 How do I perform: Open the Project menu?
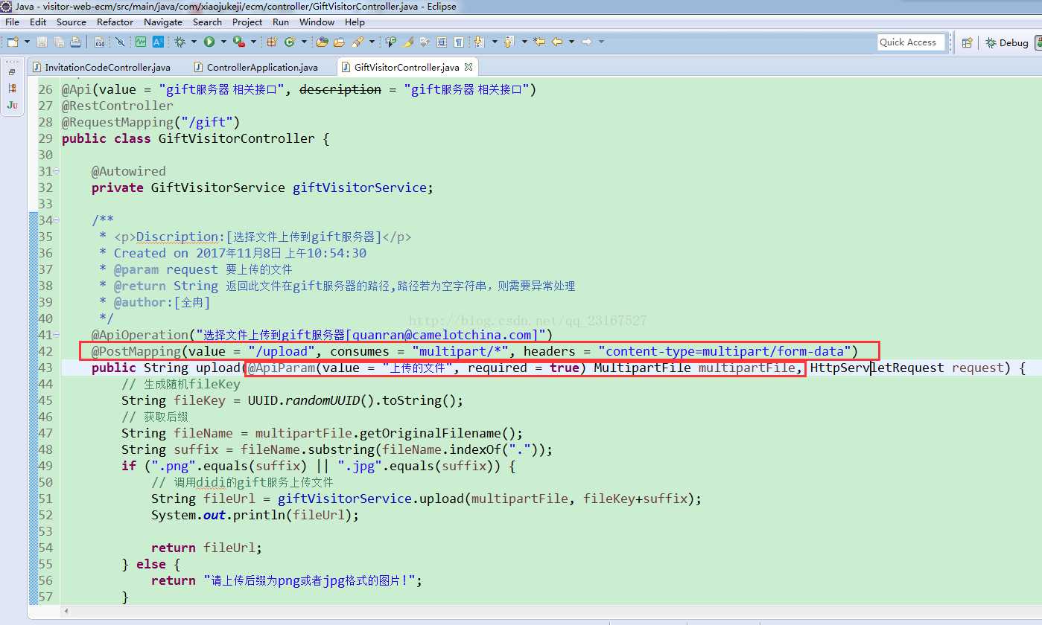(x=247, y=22)
